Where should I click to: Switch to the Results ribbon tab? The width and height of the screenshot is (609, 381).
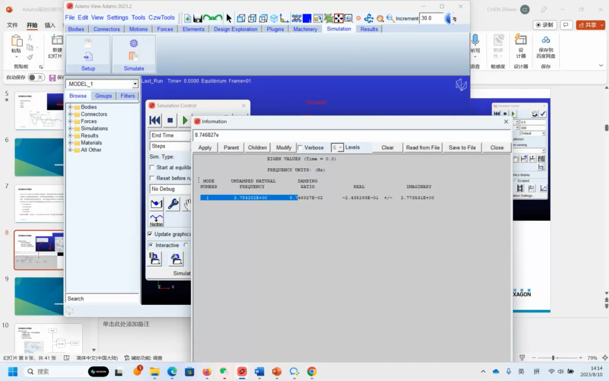369,29
